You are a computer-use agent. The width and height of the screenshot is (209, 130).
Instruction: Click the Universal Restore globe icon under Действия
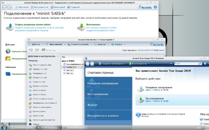8,51
